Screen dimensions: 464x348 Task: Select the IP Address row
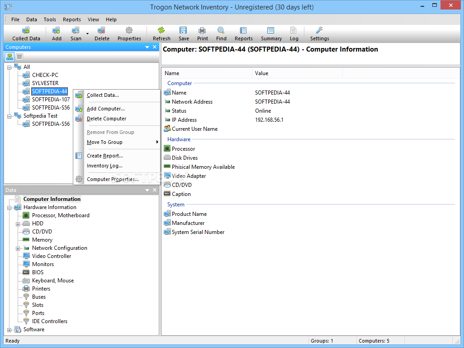(x=309, y=120)
